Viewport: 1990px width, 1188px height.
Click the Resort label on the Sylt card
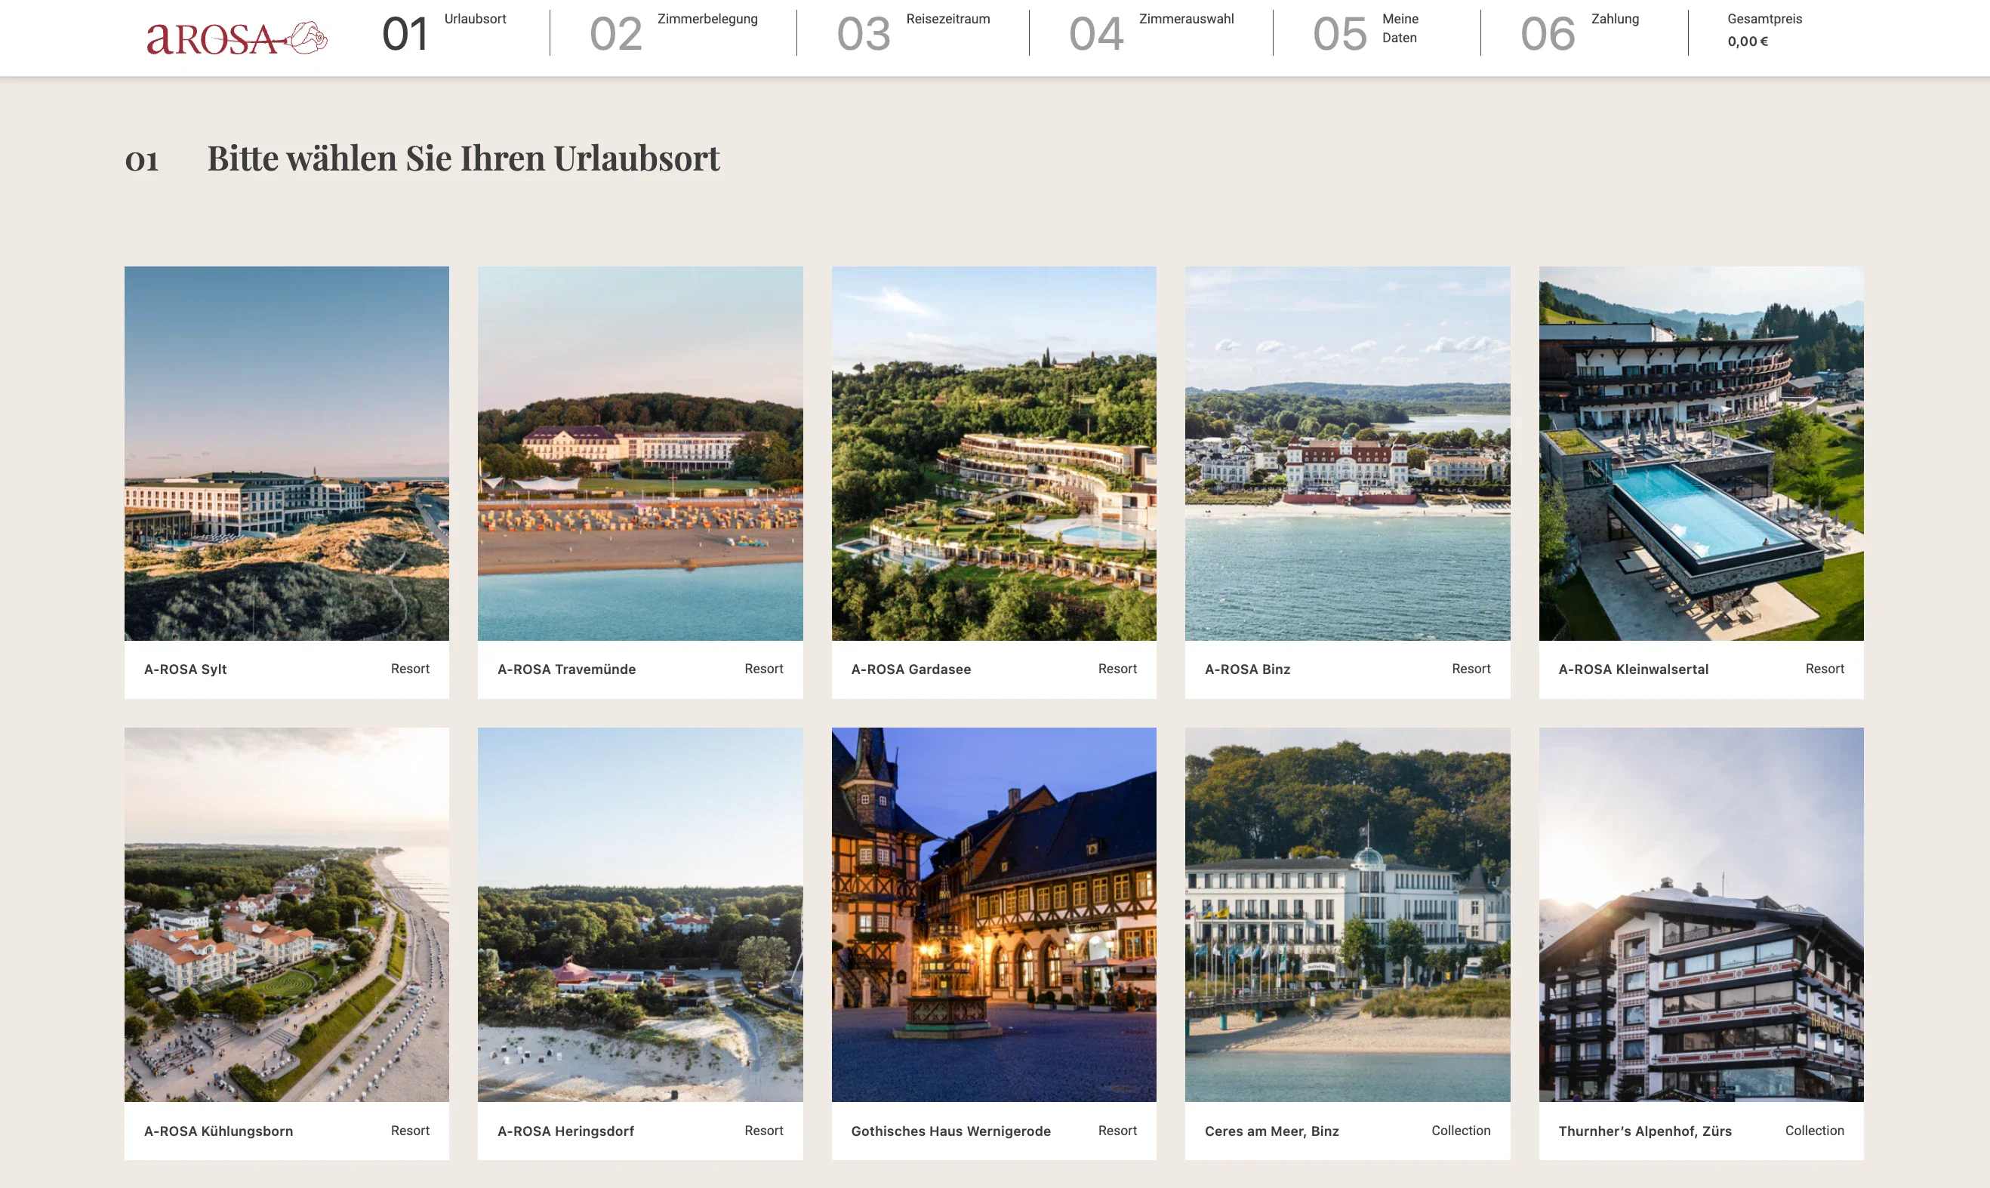[410, 669]
